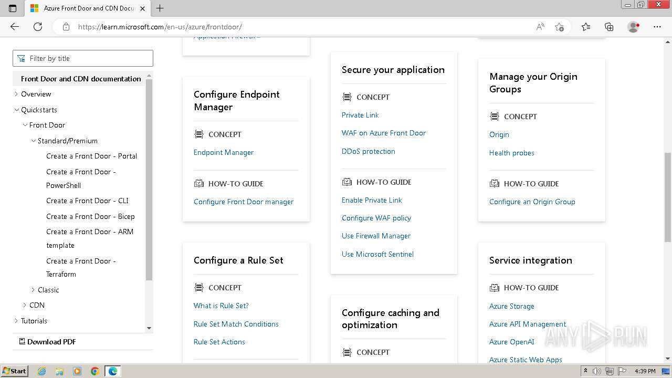Click Microsoft Edge taskbar icon

coord(113,371)
